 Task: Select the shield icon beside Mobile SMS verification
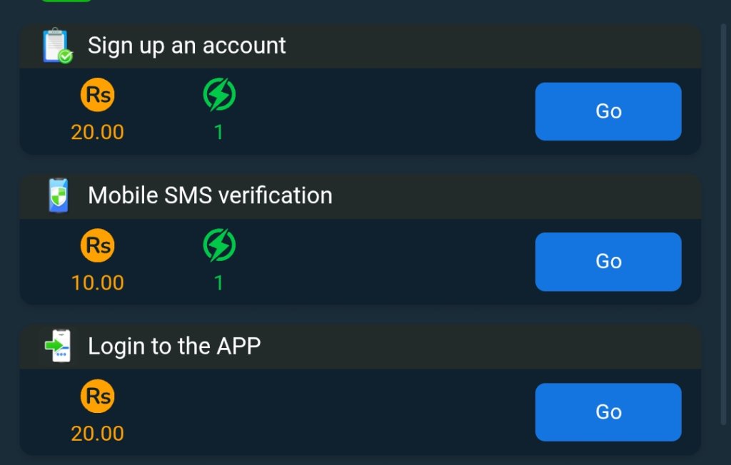(x=59, y=195)
